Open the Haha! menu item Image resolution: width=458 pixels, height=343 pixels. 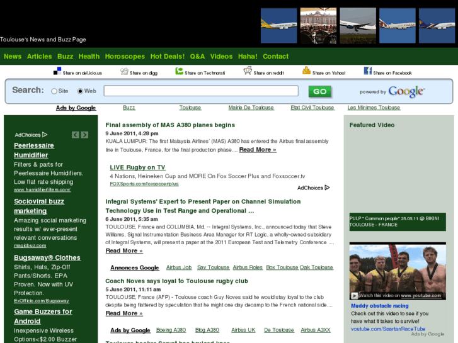point(248,57)
